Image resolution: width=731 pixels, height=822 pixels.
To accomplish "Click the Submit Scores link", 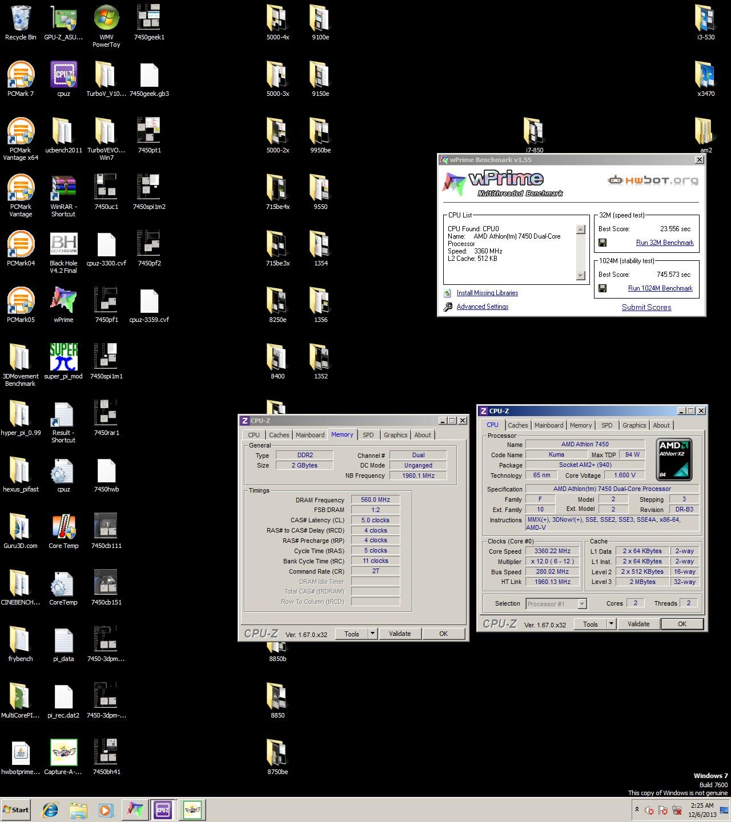I will coord(646,307).
